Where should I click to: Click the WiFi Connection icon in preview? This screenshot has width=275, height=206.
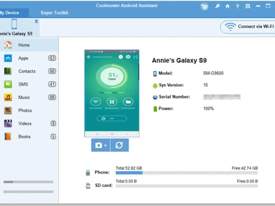coord(96,102)
